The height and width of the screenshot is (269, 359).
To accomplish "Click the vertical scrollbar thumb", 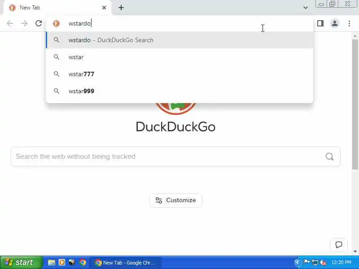I will pos(355,104).
